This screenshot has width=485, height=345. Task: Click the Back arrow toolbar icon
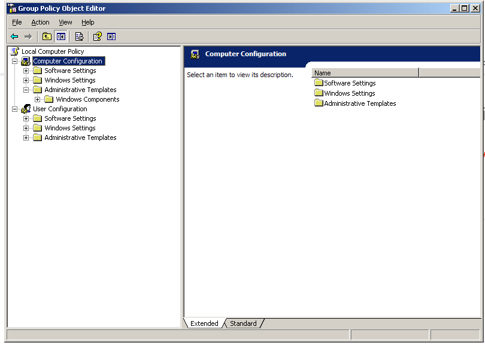[15, 36]
